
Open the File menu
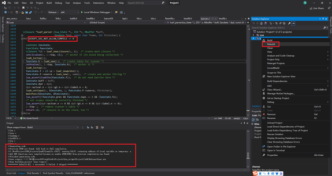pyautogui.click(x=9, y=3)
